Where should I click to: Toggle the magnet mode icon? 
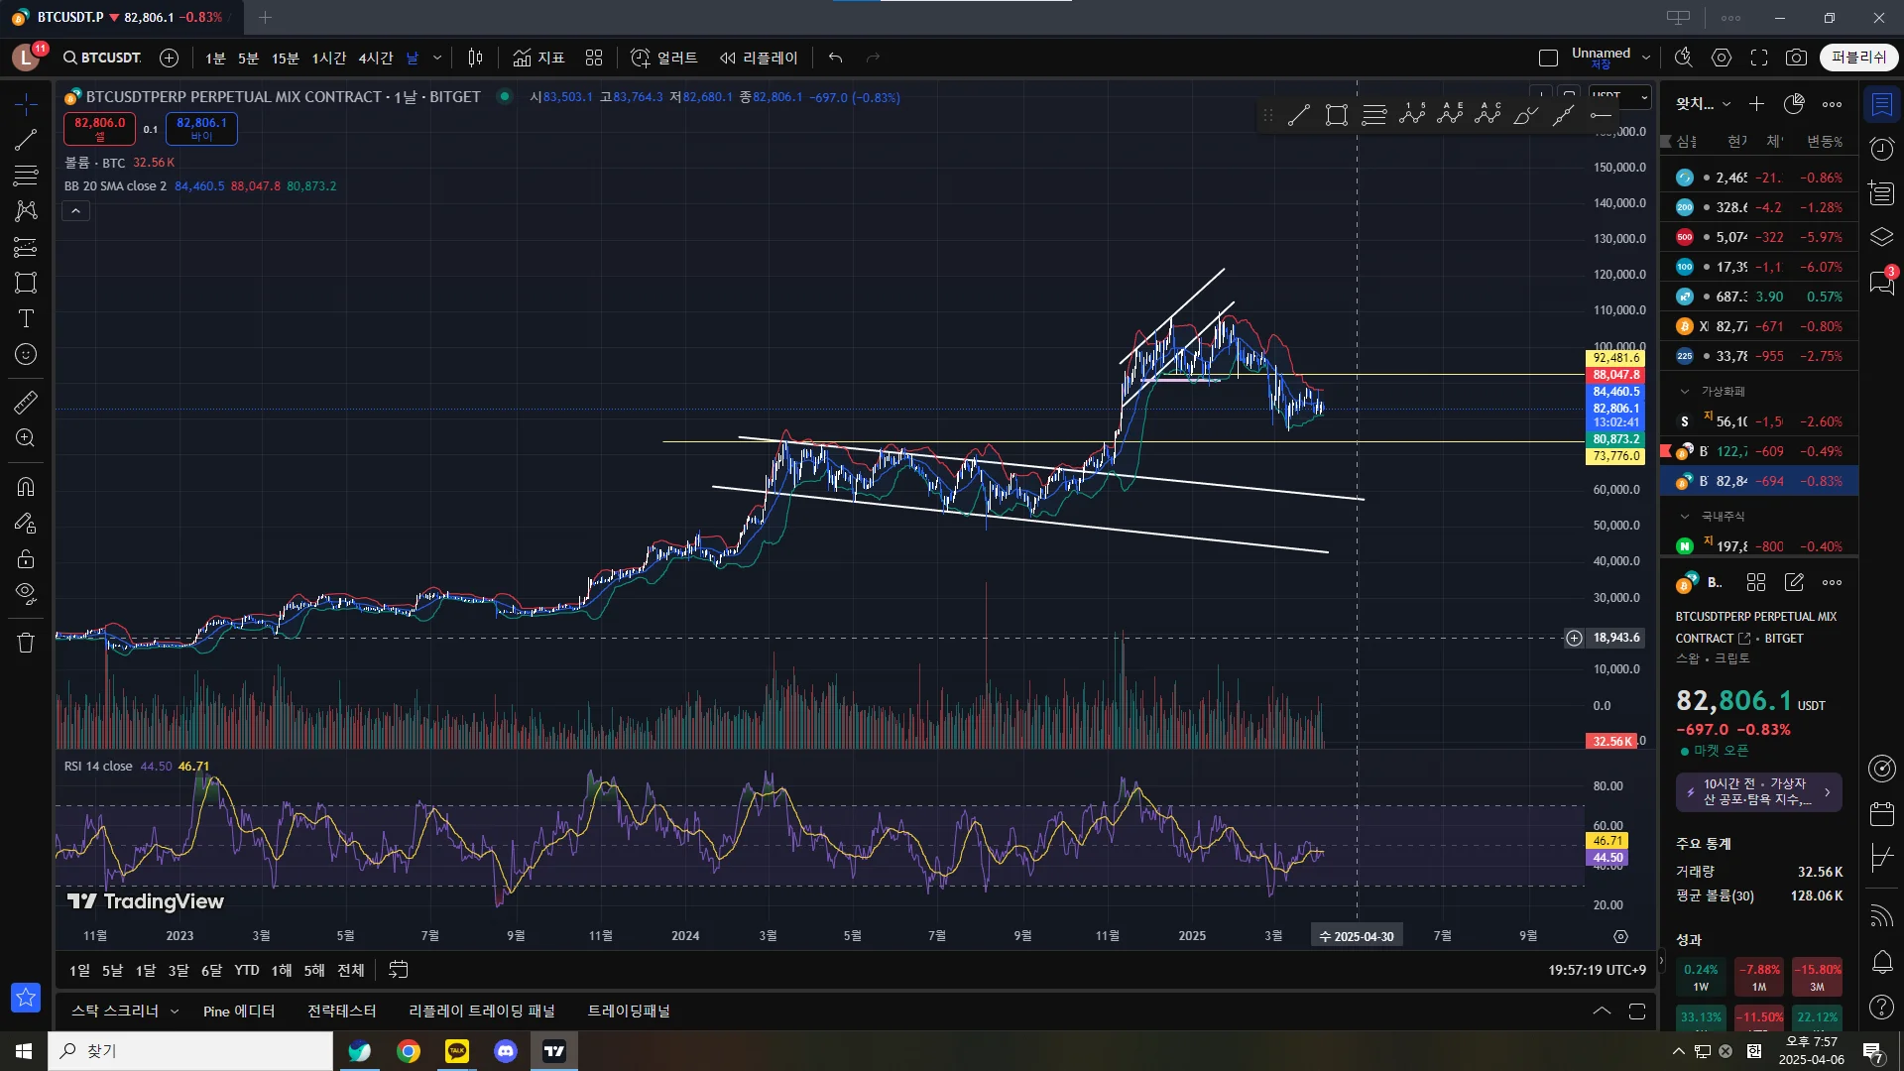(x=26, y=486)
